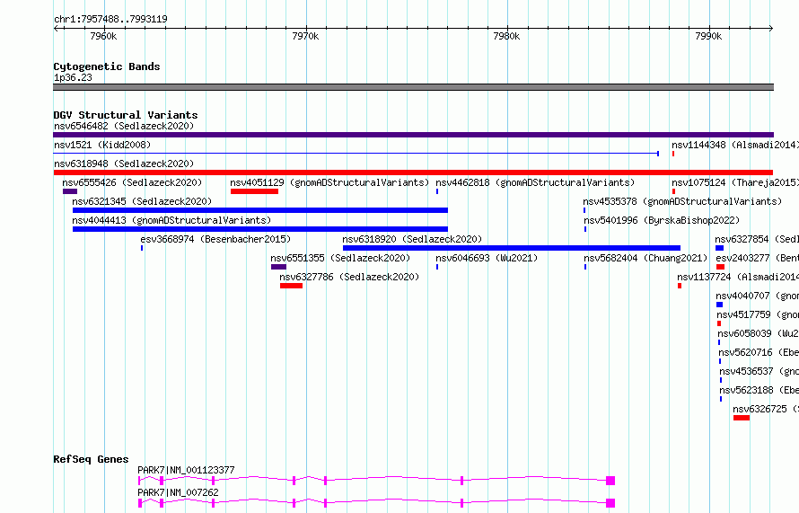Open the PARK7|NM_007262 transcript label
Viewport: 799px width, 513px height.
[x=178, y=492]
